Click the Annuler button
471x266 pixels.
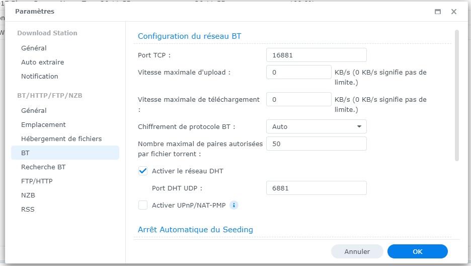coord(357,251)
